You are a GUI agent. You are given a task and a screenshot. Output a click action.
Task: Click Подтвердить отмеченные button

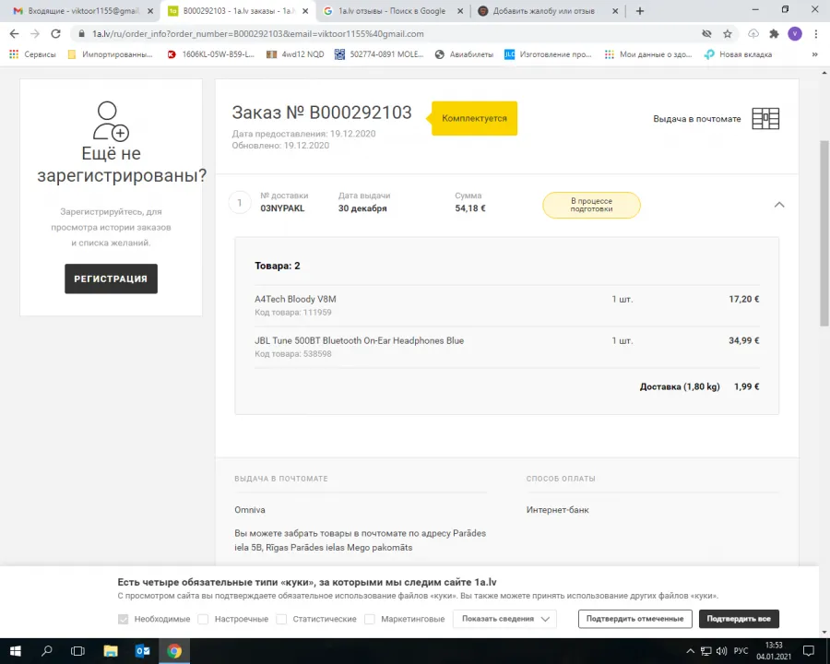(634, 619)
